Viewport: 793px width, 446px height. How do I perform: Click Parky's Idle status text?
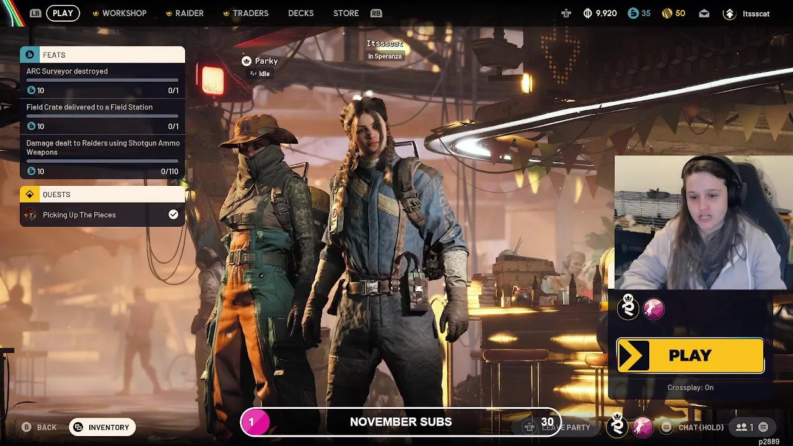[264, 74]
